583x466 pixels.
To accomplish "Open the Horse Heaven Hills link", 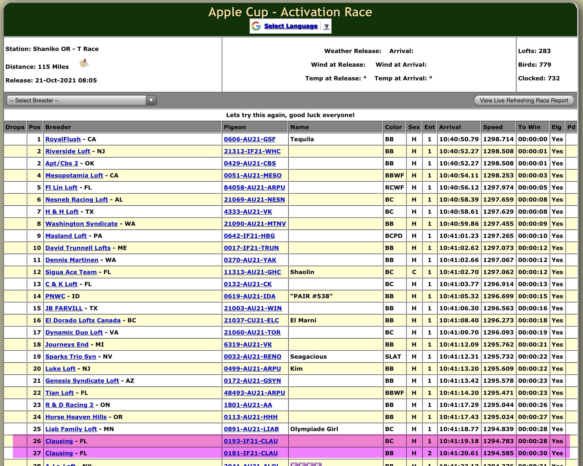I will click(x=76, y=417).
